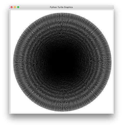Click the 'Python Turtle Graphics' title text
The width and height of the screenshot is (123, 127).
pyautogui.click(x=61, y=7)
